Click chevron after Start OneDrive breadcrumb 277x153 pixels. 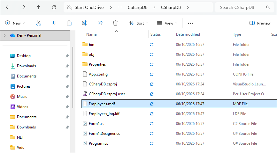tap(111, 7)
